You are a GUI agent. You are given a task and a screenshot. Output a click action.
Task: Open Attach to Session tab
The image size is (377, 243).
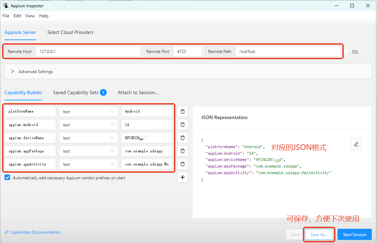[138, 93]
